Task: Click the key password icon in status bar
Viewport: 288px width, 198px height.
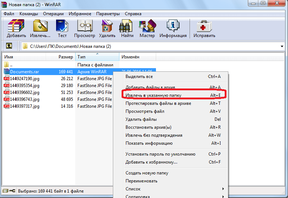Action: coord(12,191)
